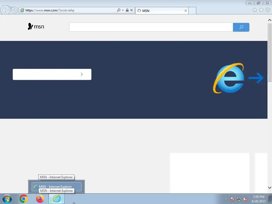Viewport: 272px width, 204px height.
Task: Click the Show desktop strip
Action: (x=270, y=199)
